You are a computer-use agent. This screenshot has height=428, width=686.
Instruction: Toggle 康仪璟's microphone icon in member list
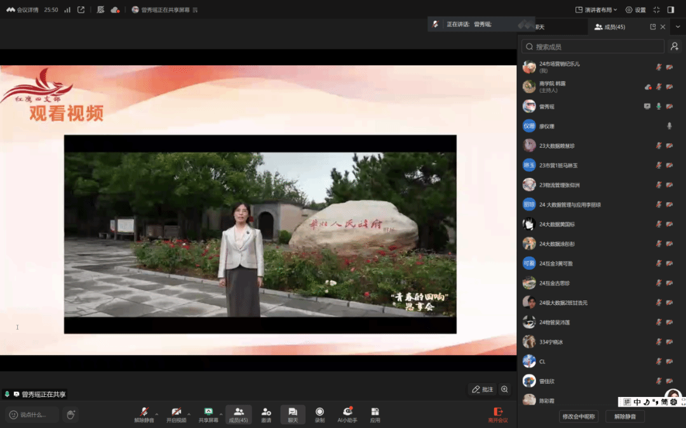669,126
